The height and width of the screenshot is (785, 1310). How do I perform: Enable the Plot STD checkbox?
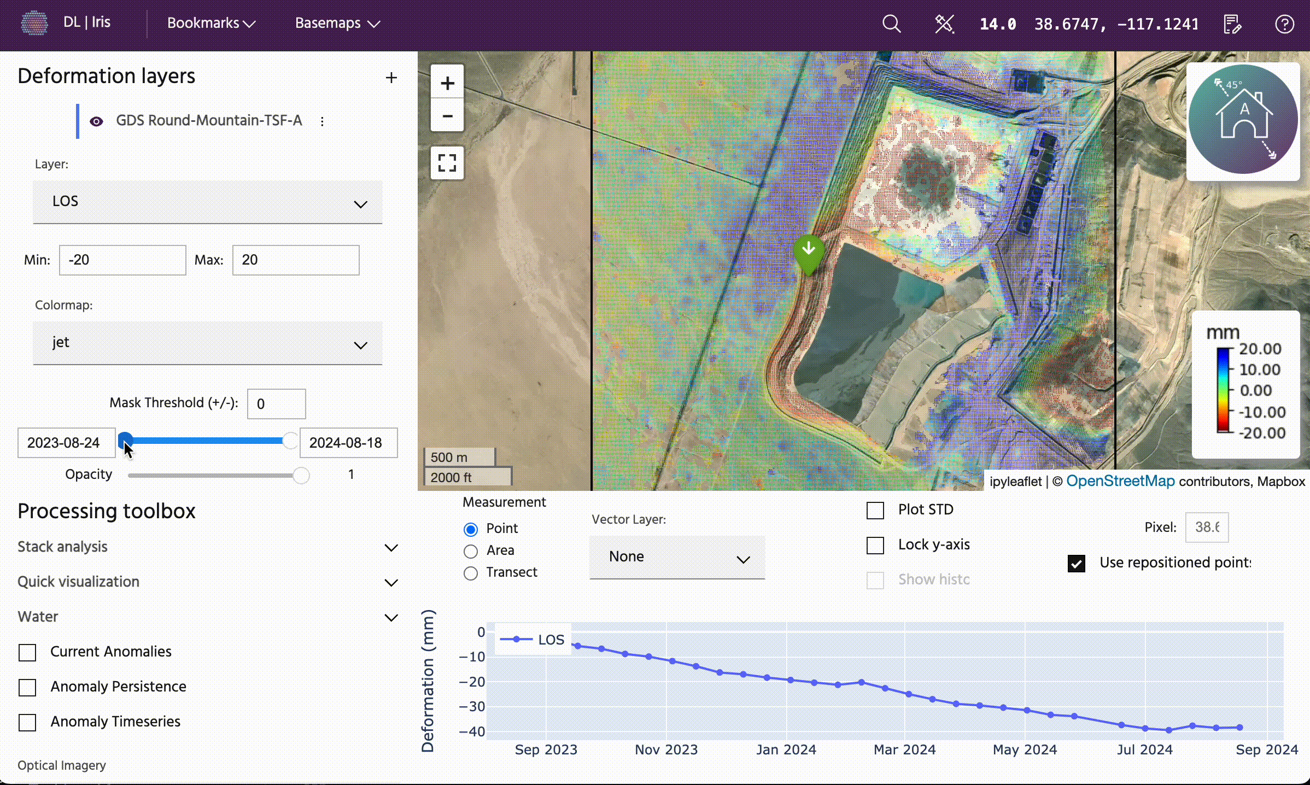(x=875, y=511)
